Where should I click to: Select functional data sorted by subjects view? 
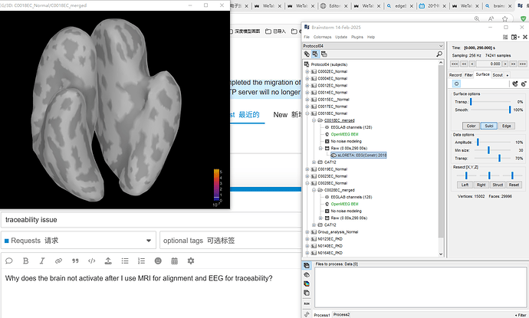tap(315, 54)
